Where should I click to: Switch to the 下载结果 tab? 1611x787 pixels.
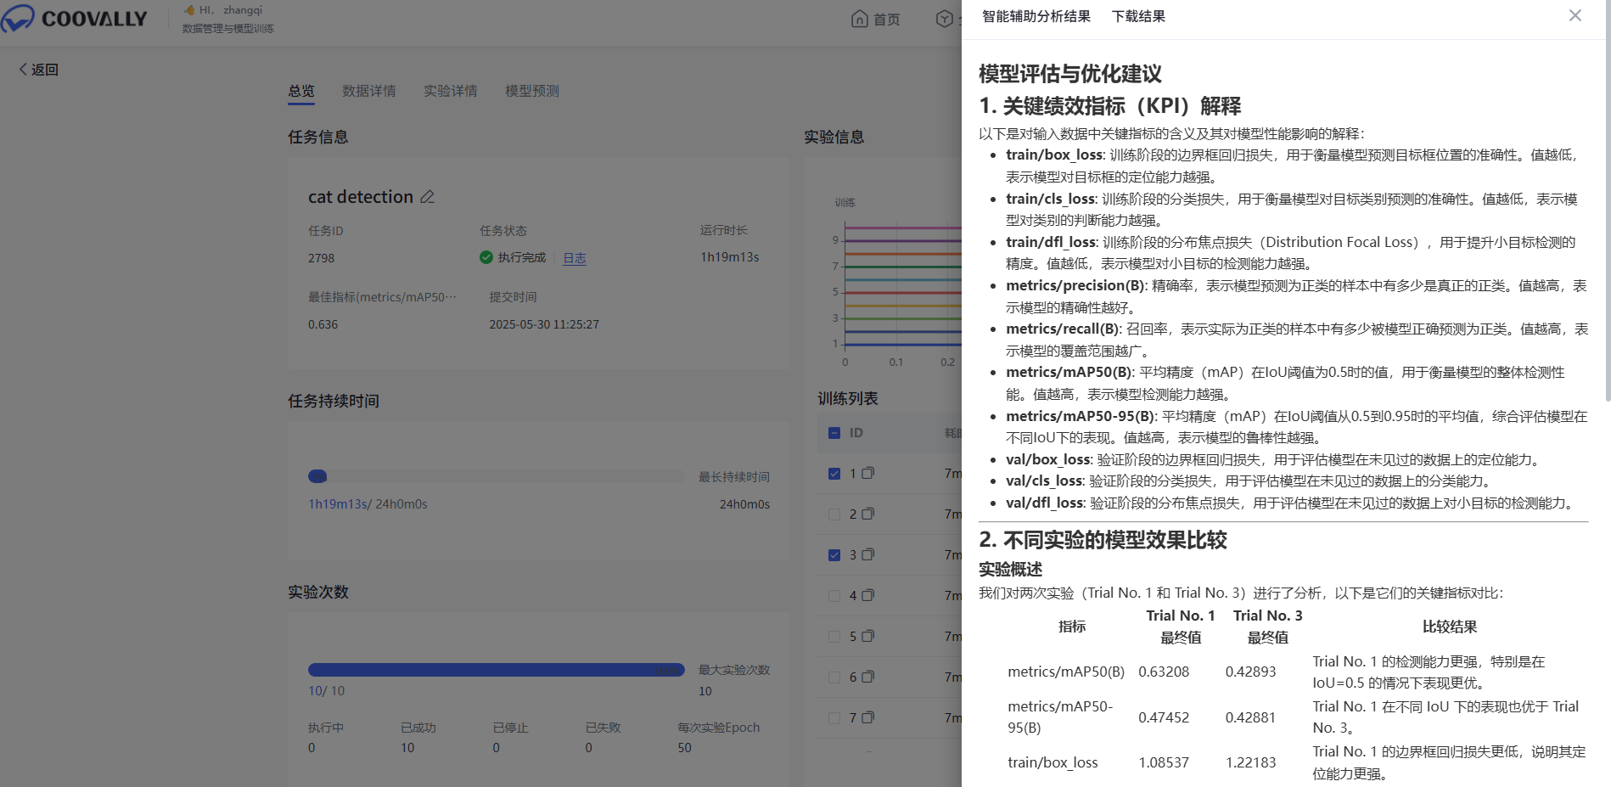point(1138,16)
